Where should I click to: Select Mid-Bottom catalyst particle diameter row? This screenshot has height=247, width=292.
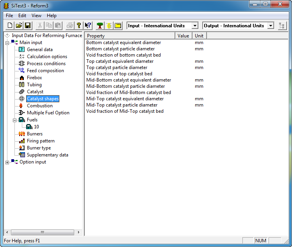tap(126, 86)
